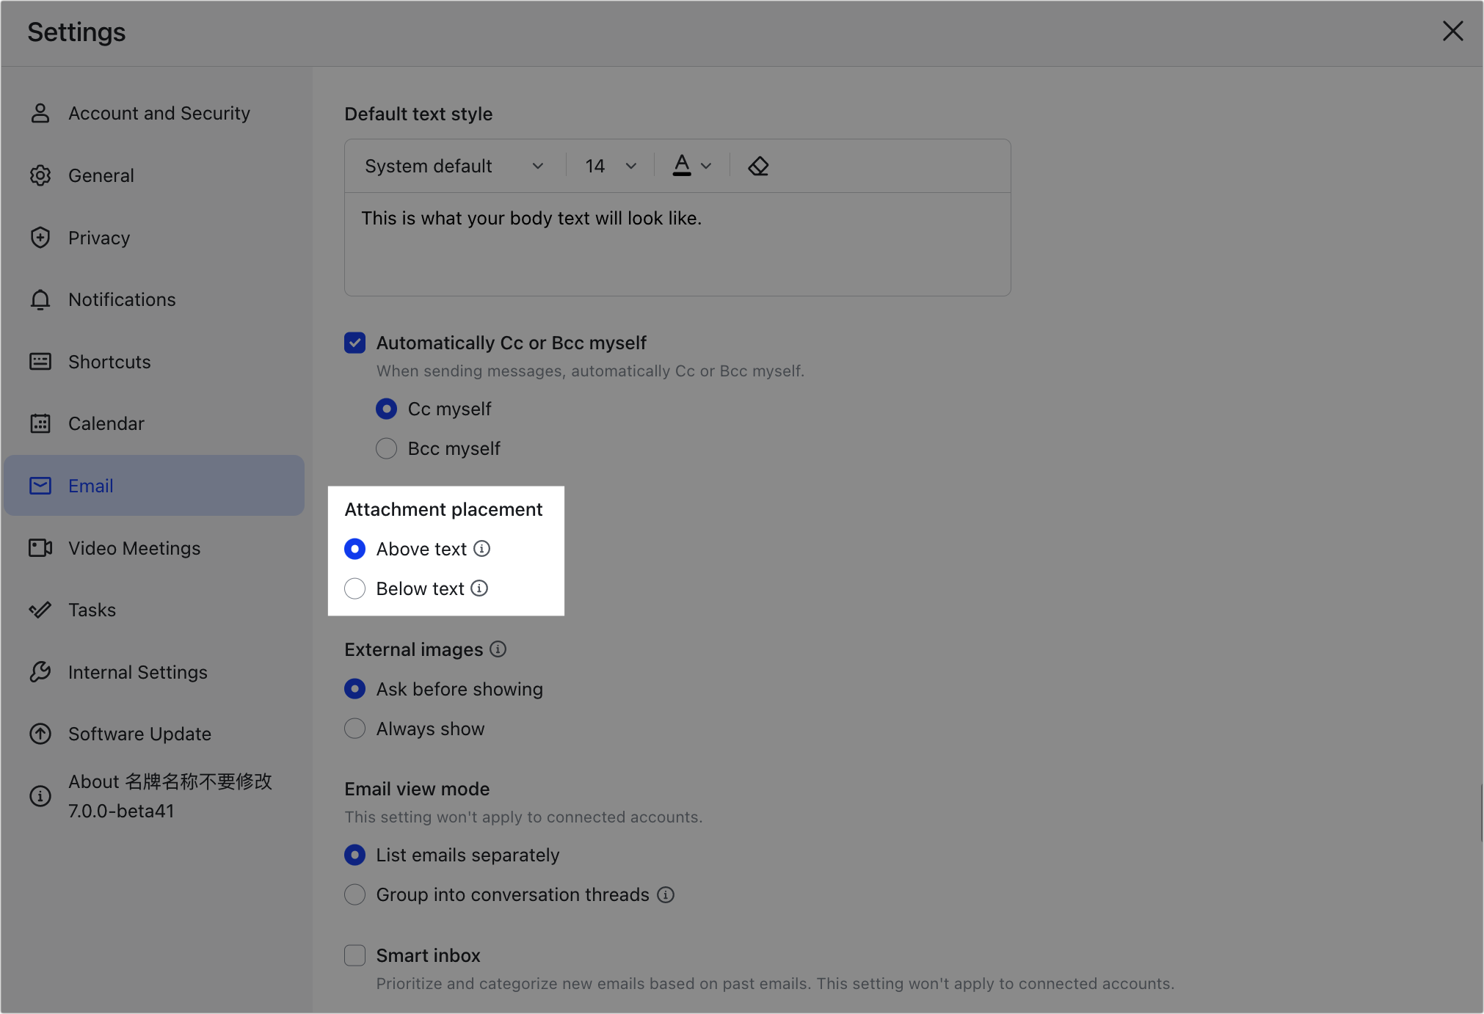Choose Below text for attachment placement

(x=354, y=588)
